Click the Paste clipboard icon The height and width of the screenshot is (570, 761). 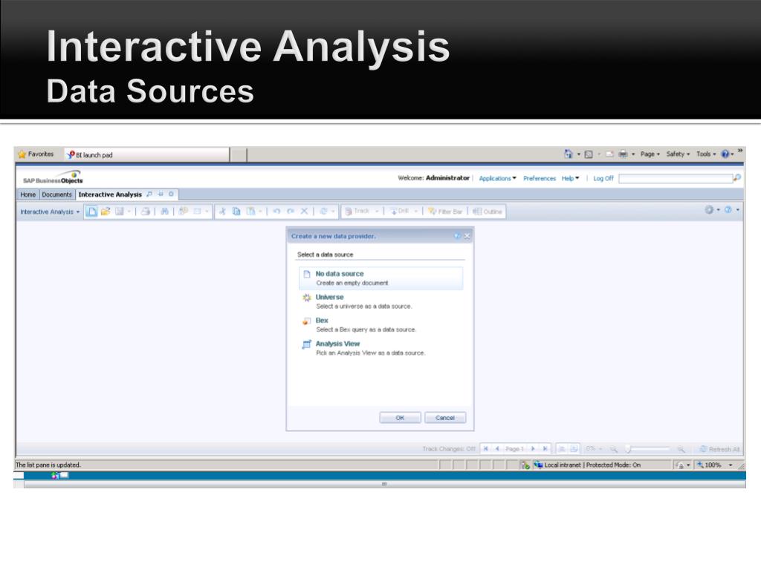[250, 212]
